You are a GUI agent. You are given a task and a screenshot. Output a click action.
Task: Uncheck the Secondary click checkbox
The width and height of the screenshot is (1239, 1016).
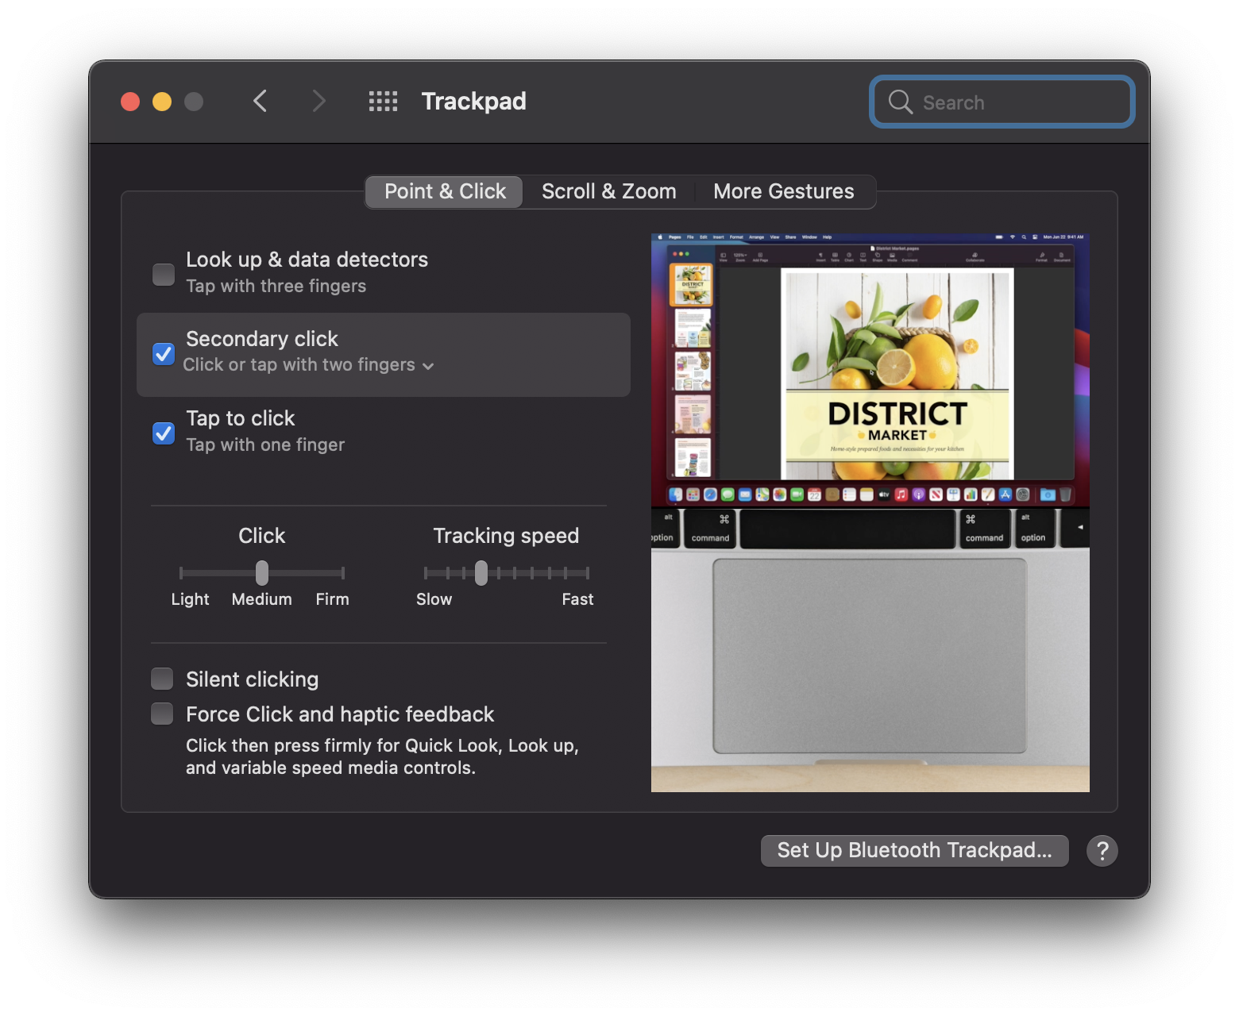tap(164, 353)
